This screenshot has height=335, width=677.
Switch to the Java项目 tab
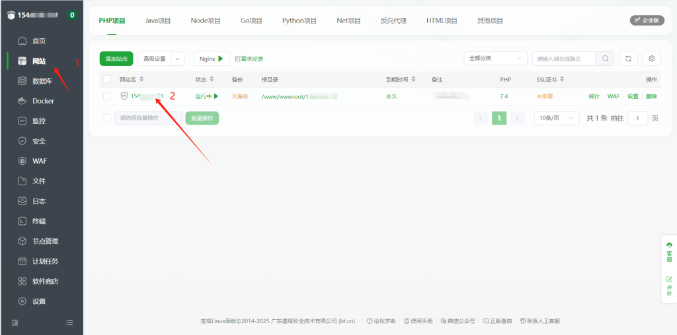coord(158,20)
